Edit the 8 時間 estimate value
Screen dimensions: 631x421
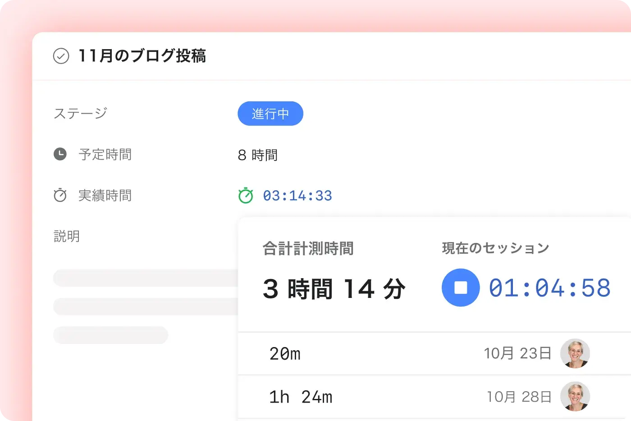[258, 155]
